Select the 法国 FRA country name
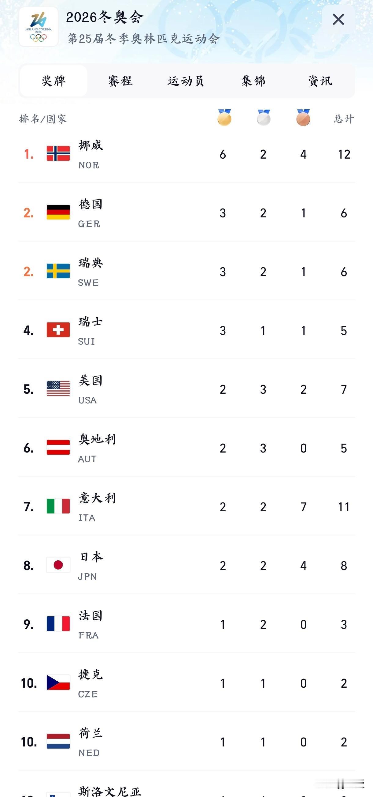 [x=90, y=616]
